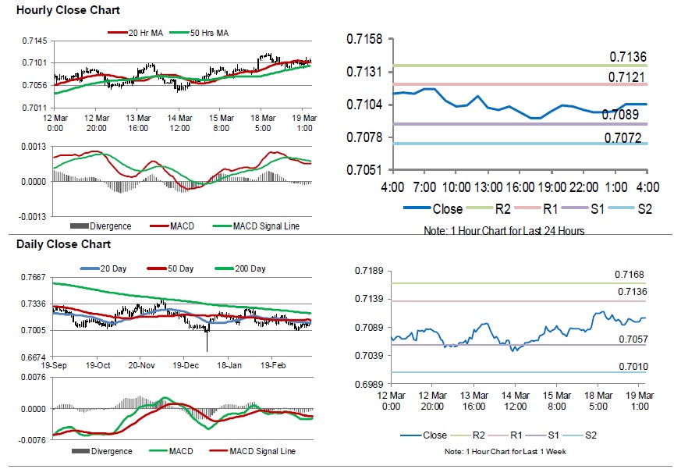Click the 0.7168 resistance level label
Viewport: 681px width, 469px height.
(630, 275)
